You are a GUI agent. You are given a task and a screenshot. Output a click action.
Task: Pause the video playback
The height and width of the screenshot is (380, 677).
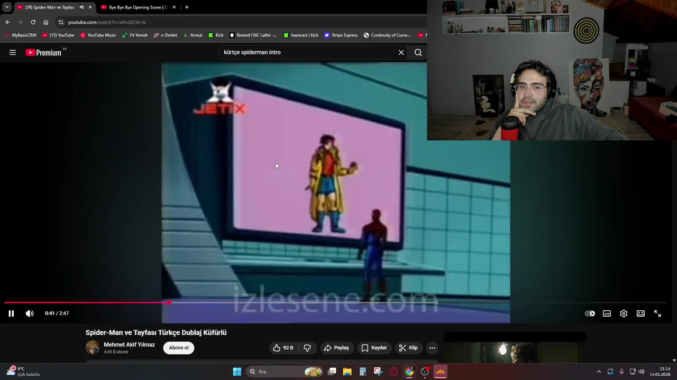point(11,313)
